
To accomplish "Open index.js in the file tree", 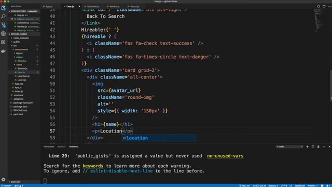I will [19, 91].
